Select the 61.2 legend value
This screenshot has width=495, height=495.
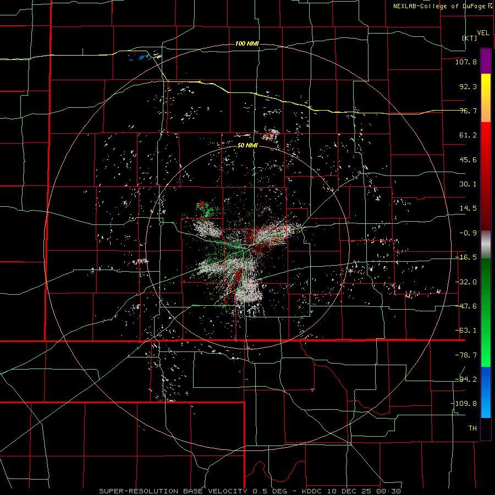click(468, 135)
